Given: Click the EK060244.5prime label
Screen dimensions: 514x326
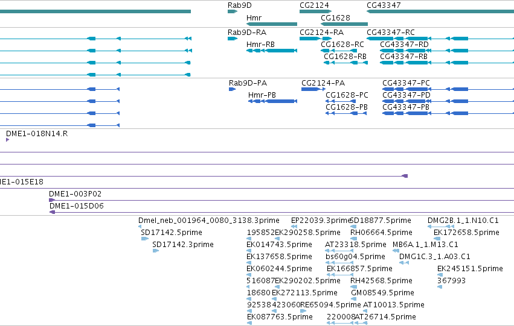Looking at the screenshot, I should (279, 269).
